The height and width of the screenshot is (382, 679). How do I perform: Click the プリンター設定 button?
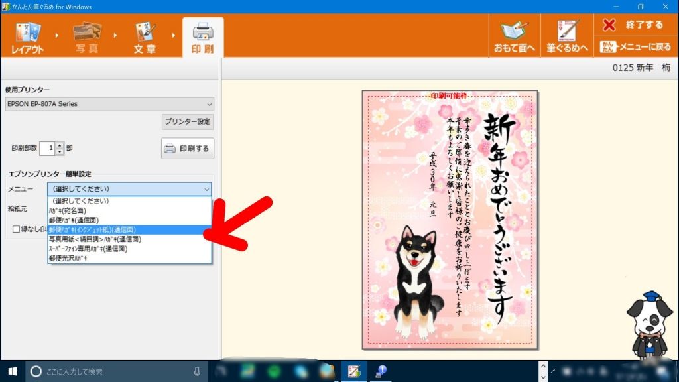(188, 122)
